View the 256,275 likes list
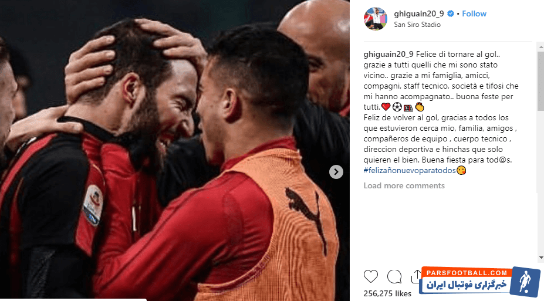544x301 pixels. [x=387, y=294]
